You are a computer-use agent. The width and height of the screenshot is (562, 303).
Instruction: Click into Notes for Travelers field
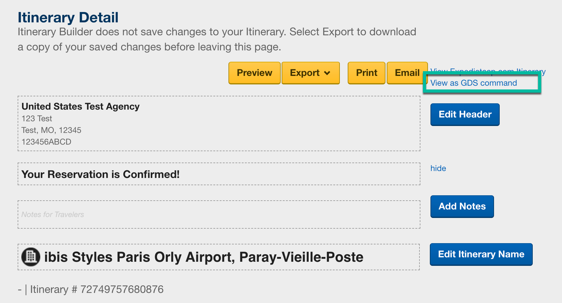pos(219,214)
